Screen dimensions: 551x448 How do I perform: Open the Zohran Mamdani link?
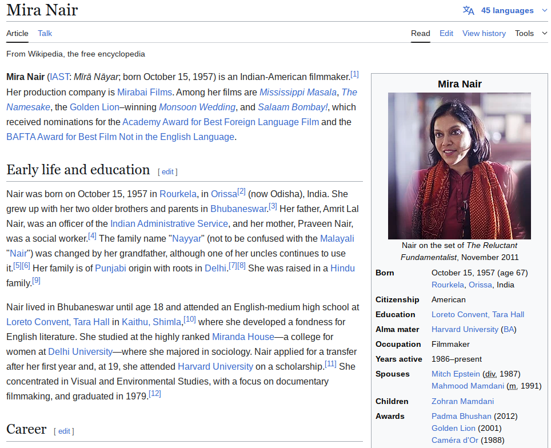pyautogui.click(x=462, y=401)
